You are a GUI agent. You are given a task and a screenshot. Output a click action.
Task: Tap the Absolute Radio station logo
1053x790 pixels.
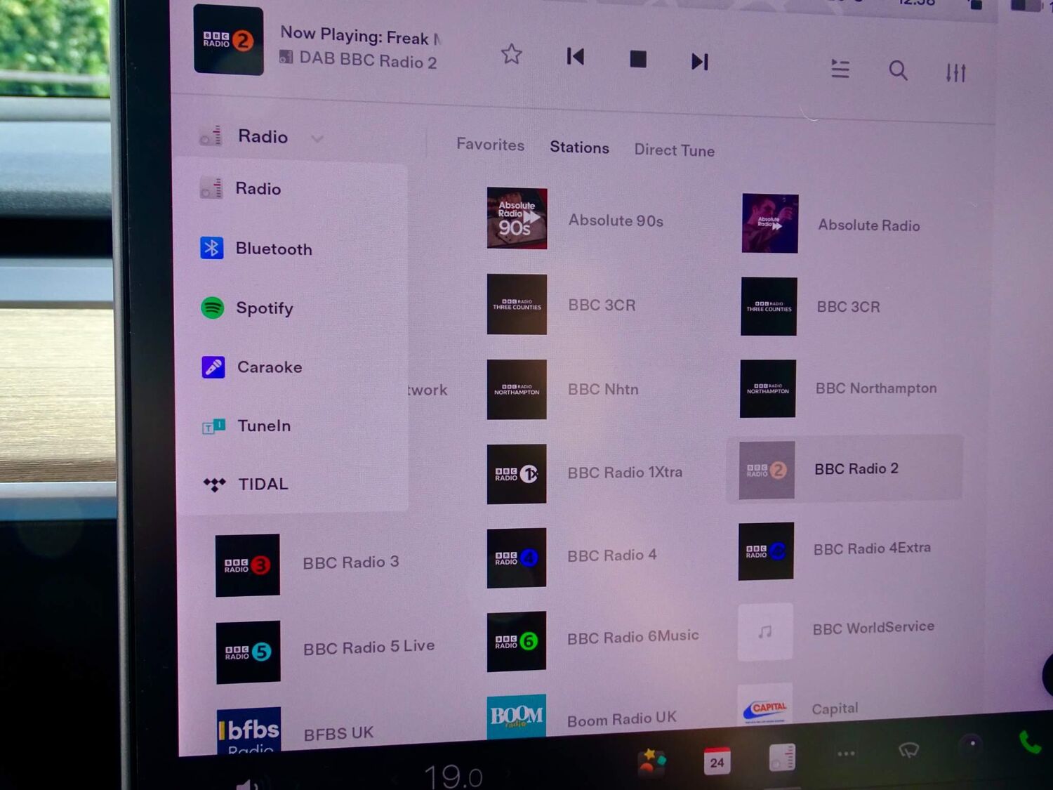coord(770,223)
